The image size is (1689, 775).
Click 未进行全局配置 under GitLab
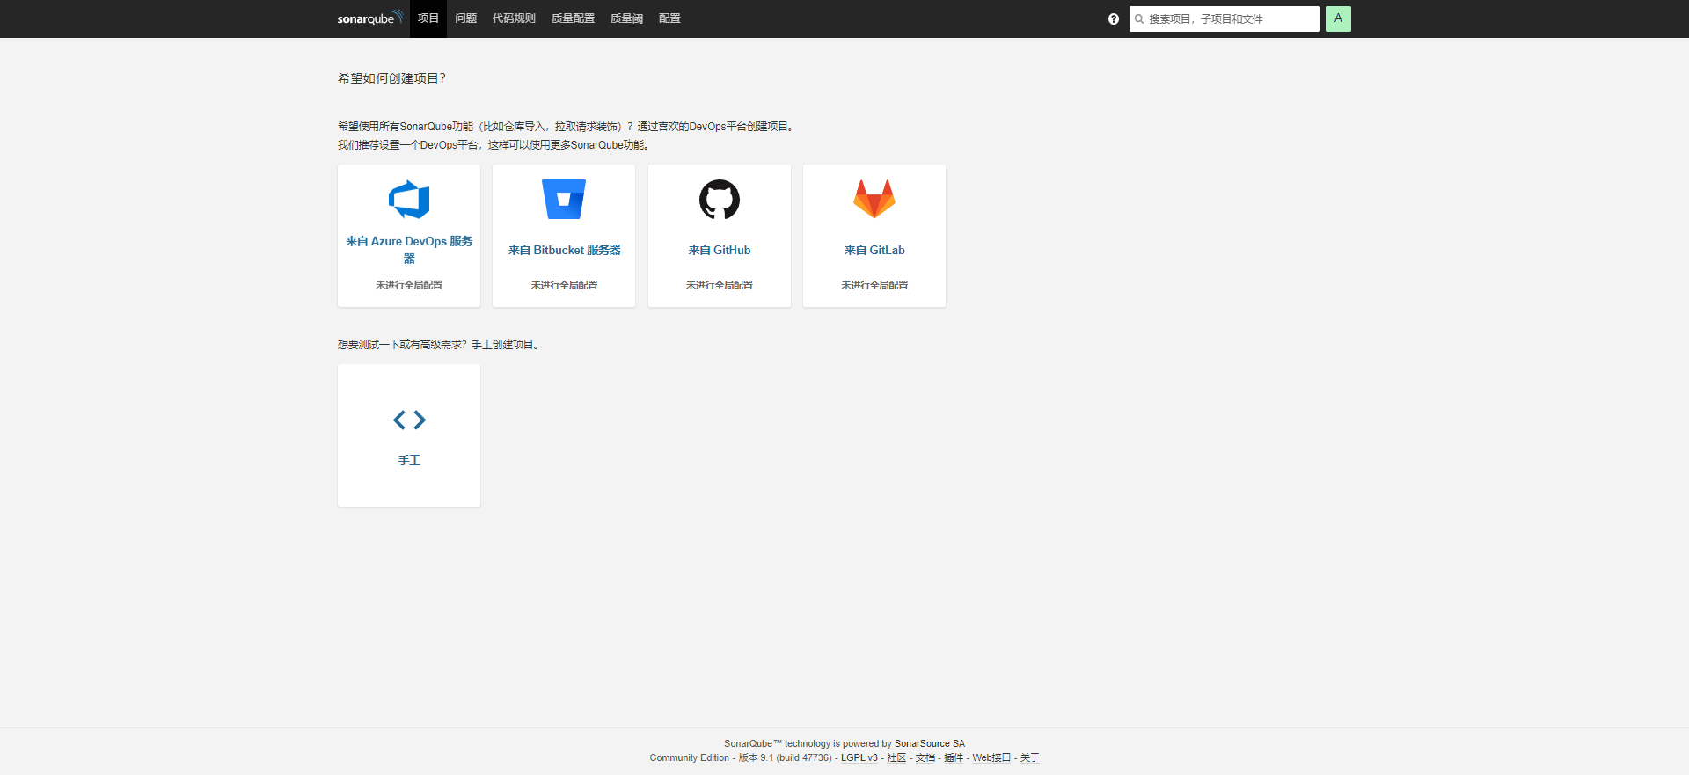click(874, 285)
